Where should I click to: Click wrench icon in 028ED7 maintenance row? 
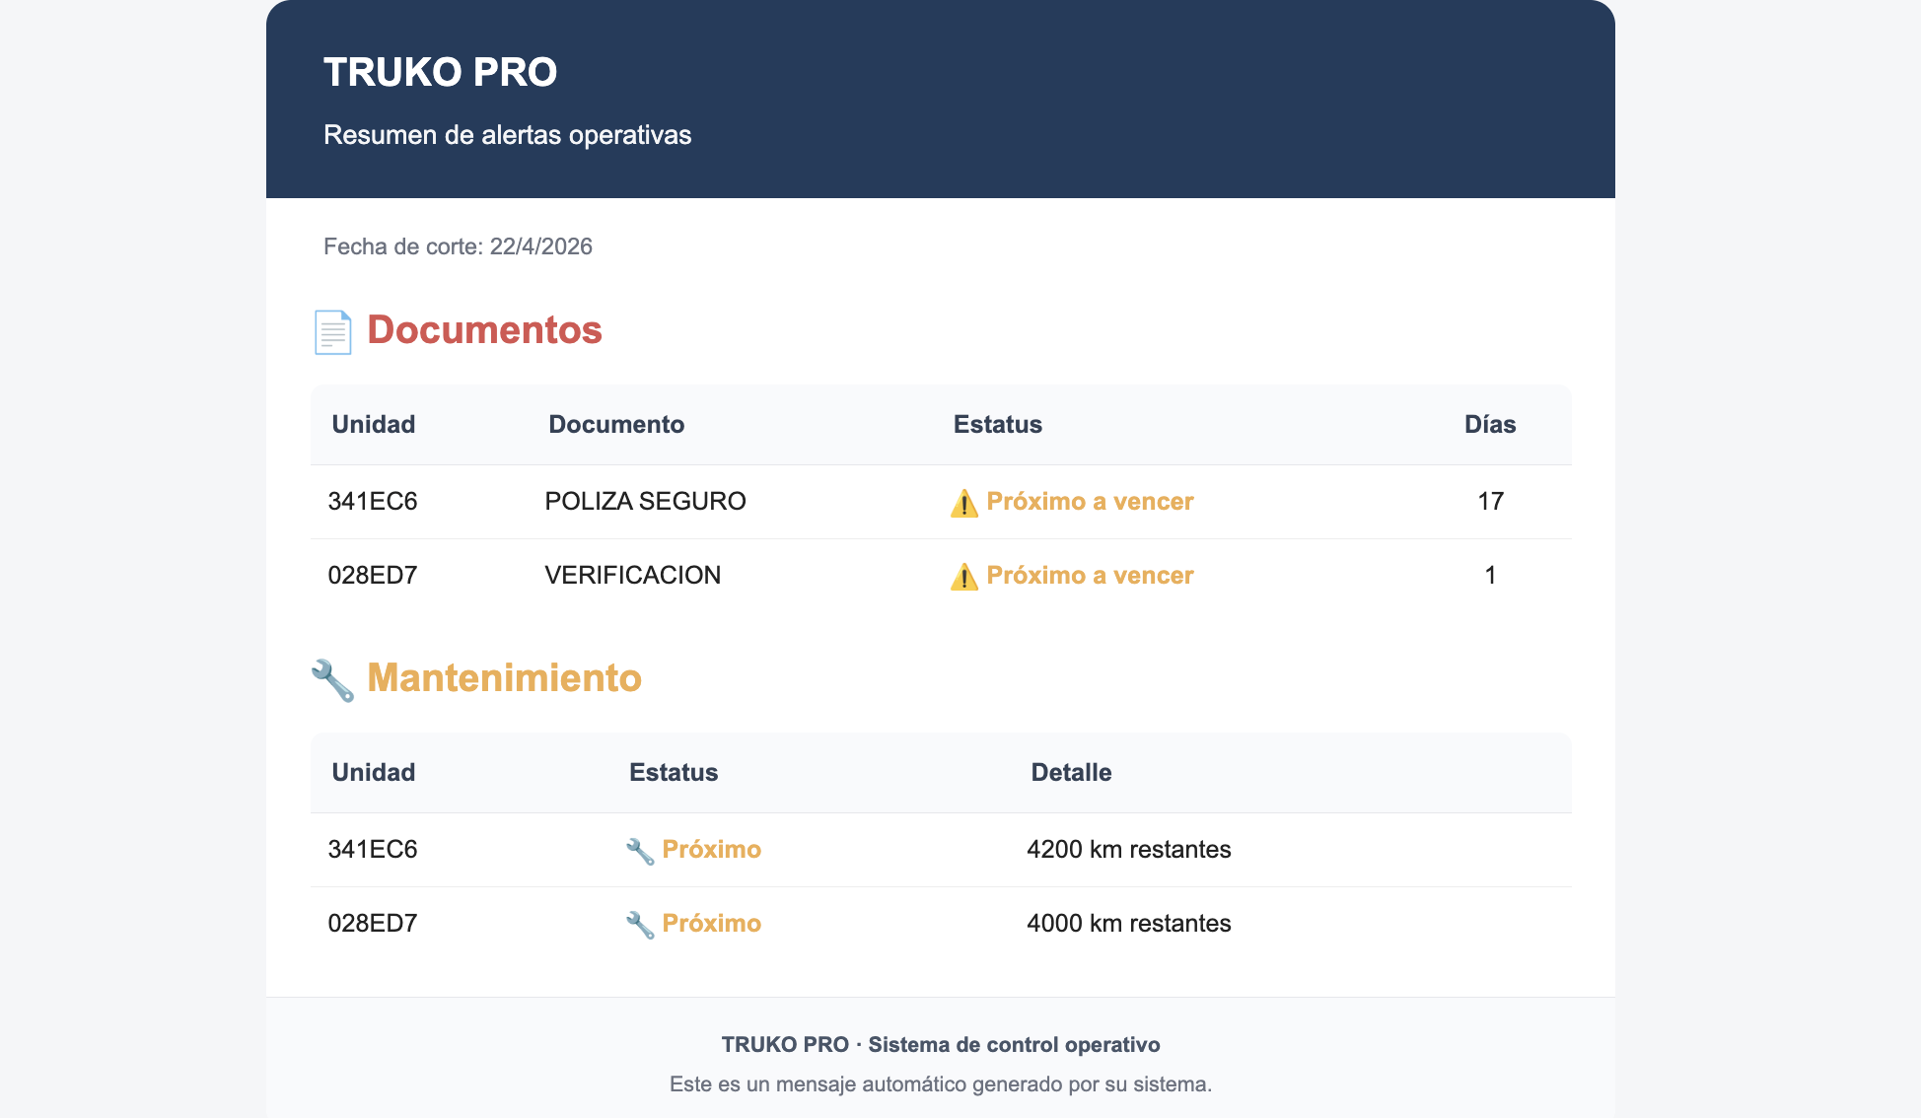[x=640, y=925]
